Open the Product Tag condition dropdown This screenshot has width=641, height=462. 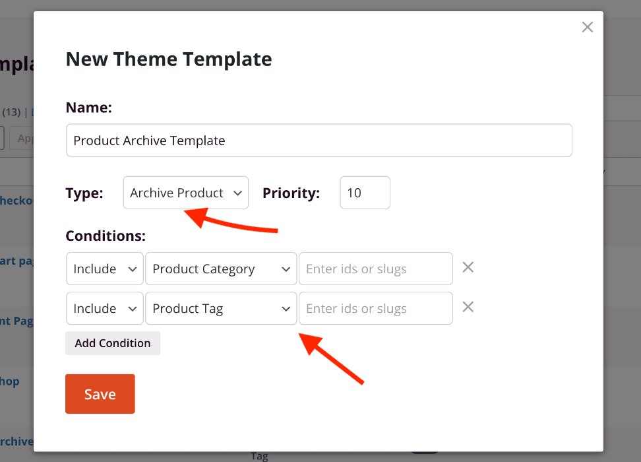pyautogui.click(x=220, y=309)
